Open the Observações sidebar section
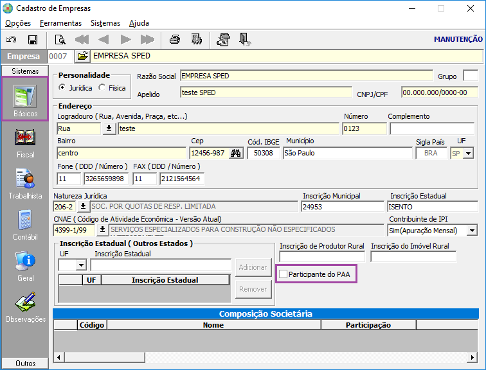 (25, 308)
